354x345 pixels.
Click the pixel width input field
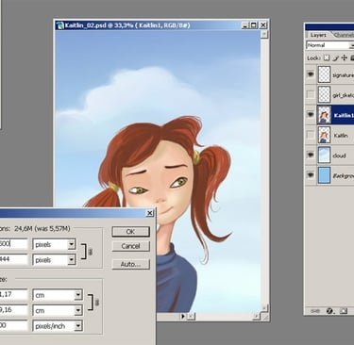[x=14, y=244]
